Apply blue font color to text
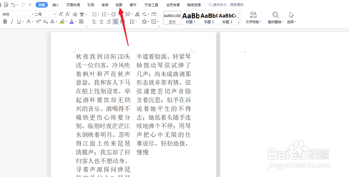This screenshot has height=177, width=349. [72, 22]
